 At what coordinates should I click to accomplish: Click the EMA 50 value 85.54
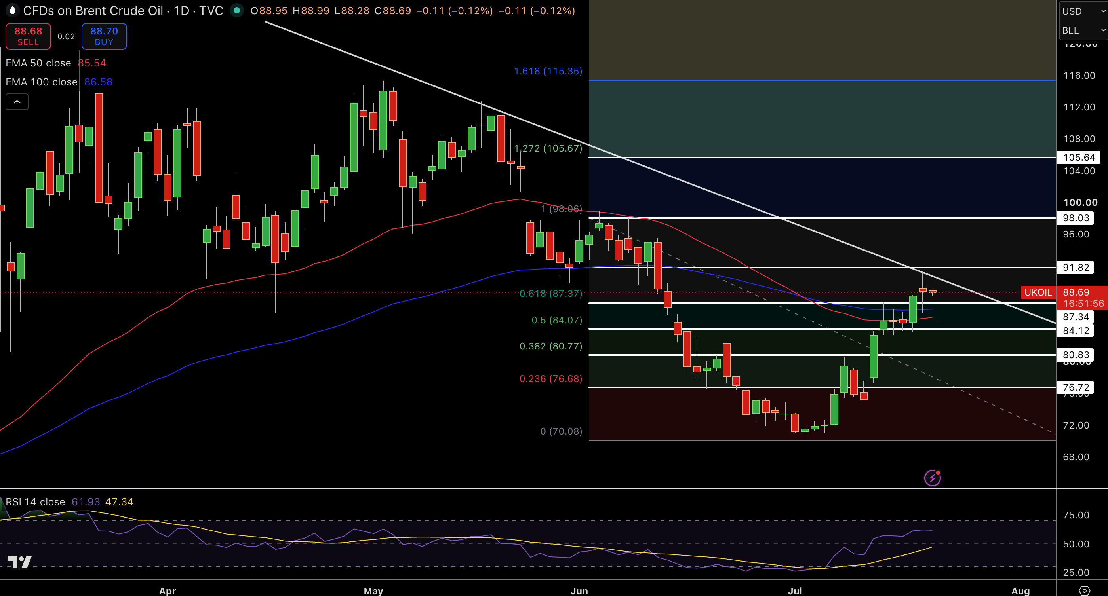point(91,63)
